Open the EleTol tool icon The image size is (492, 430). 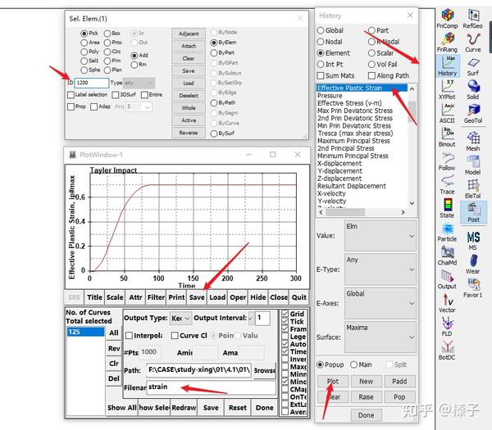(473, 189)
